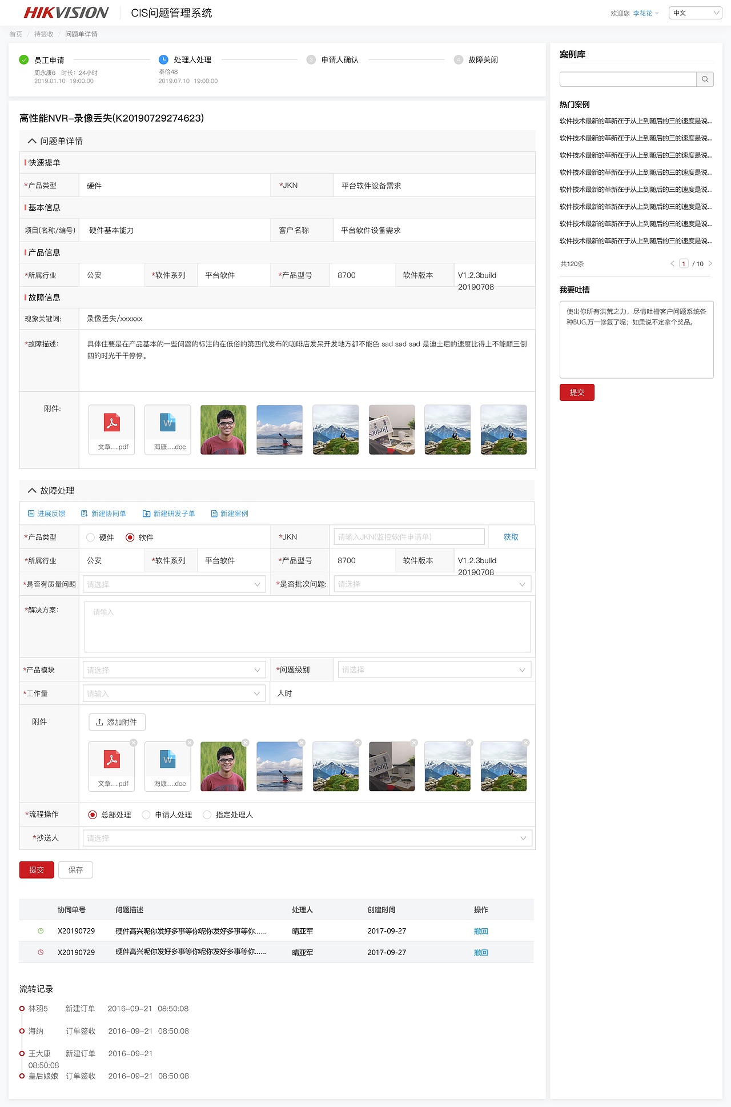Click 撤回 in the second collaboration row

pos(481,952)
